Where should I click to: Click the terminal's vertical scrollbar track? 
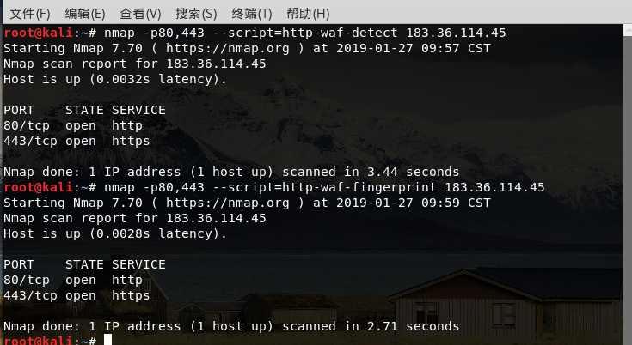(628, 189)
